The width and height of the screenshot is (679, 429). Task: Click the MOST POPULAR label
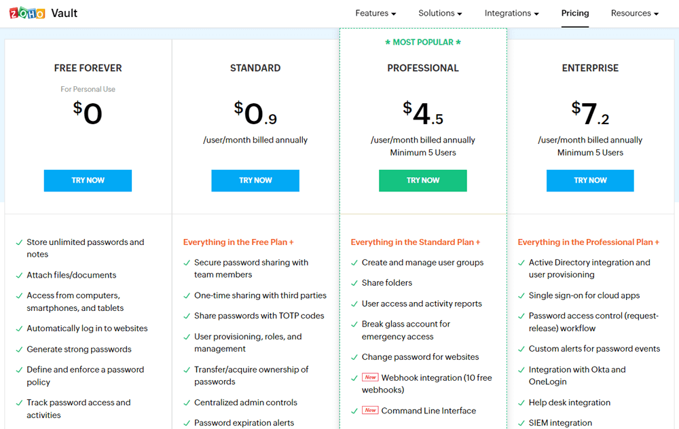point(422,42)
